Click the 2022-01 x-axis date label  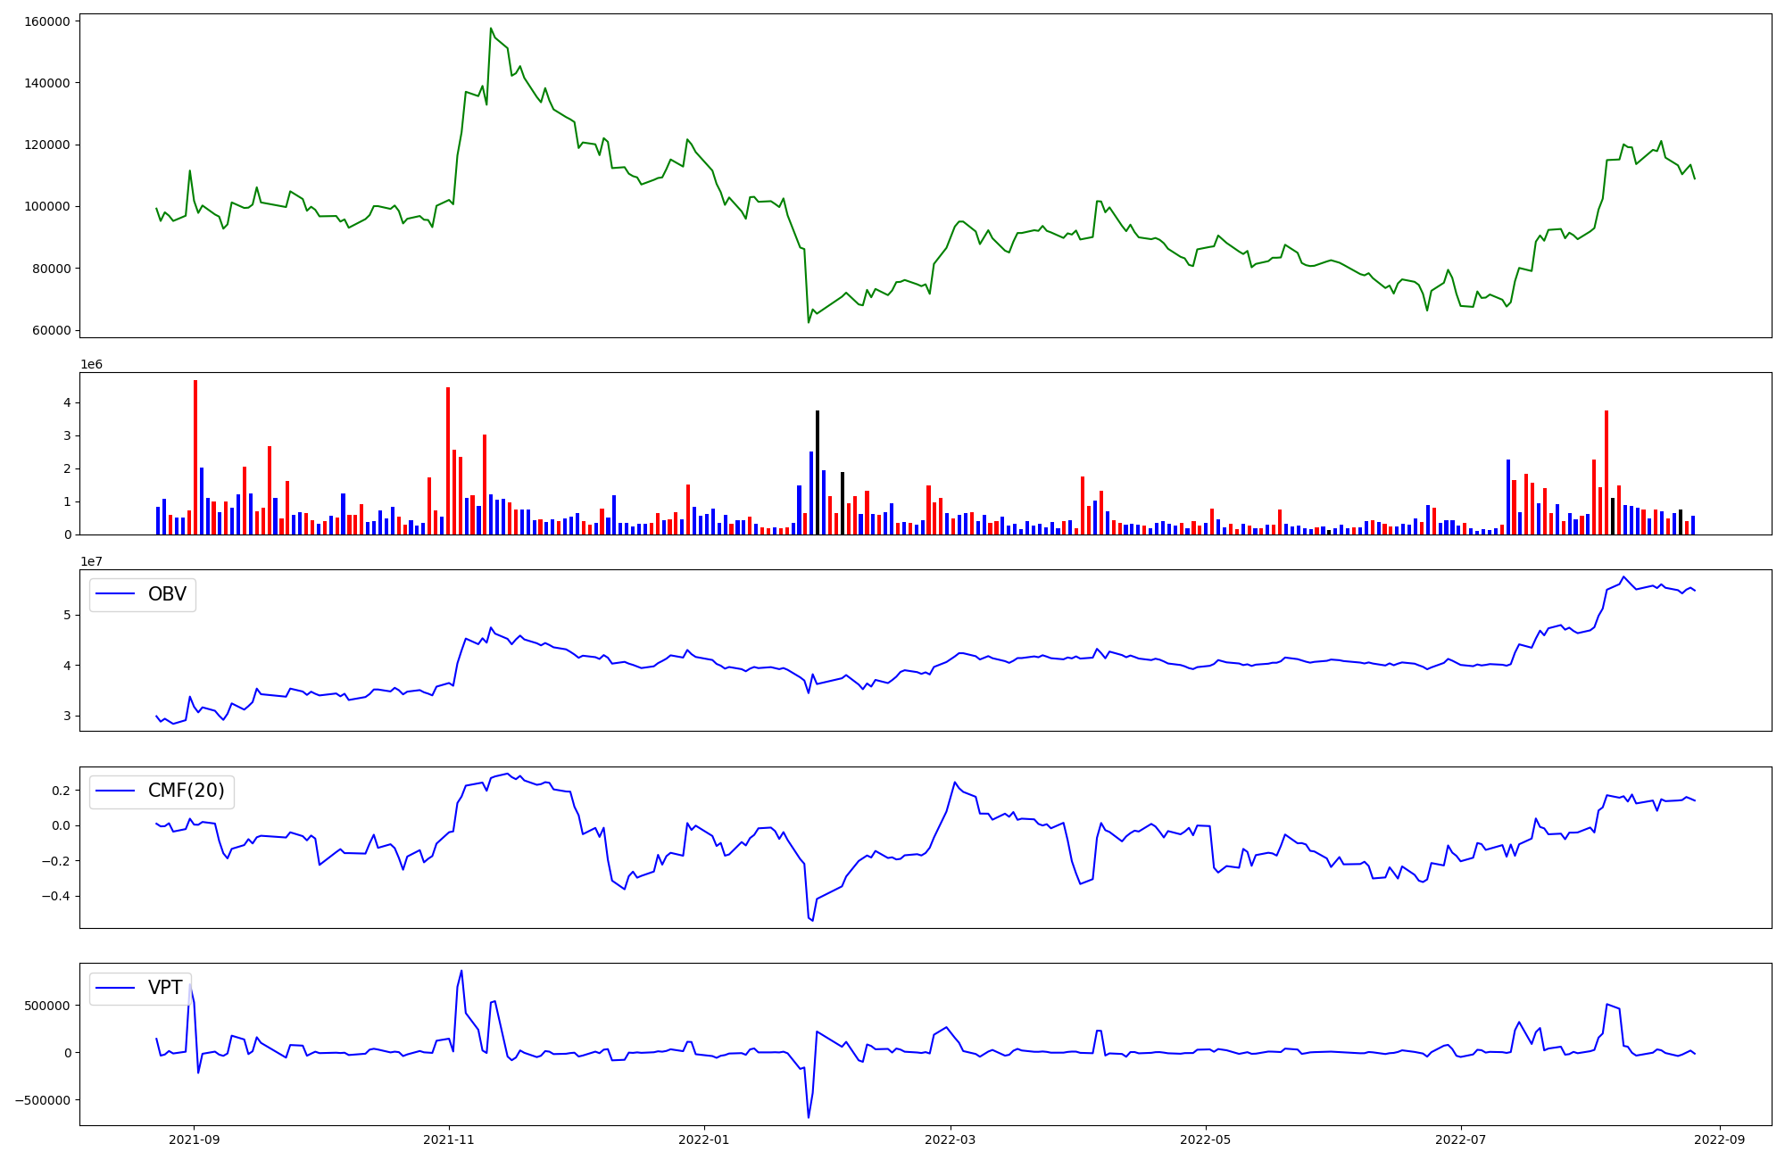[x=704, y=1139]
